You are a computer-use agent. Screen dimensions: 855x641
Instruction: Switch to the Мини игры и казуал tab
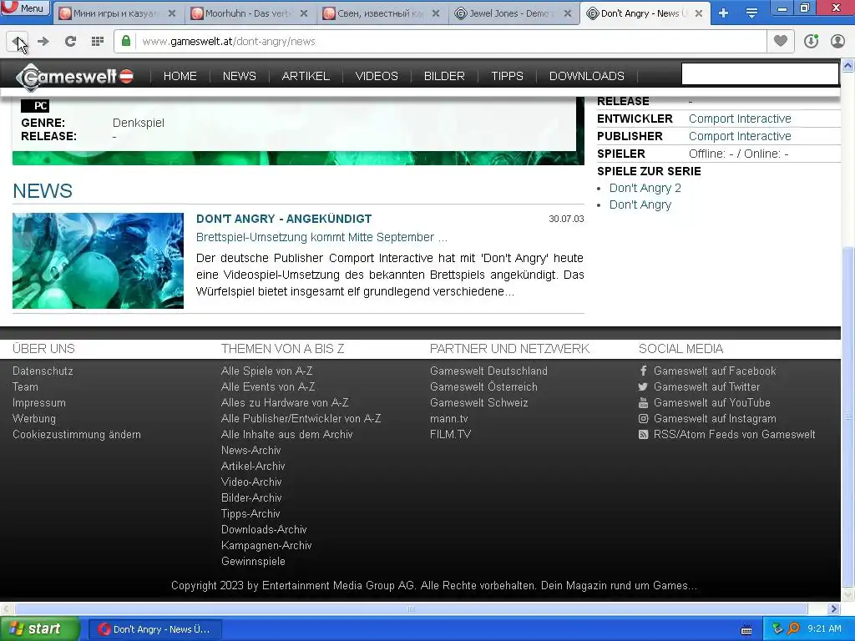(115, 13)
